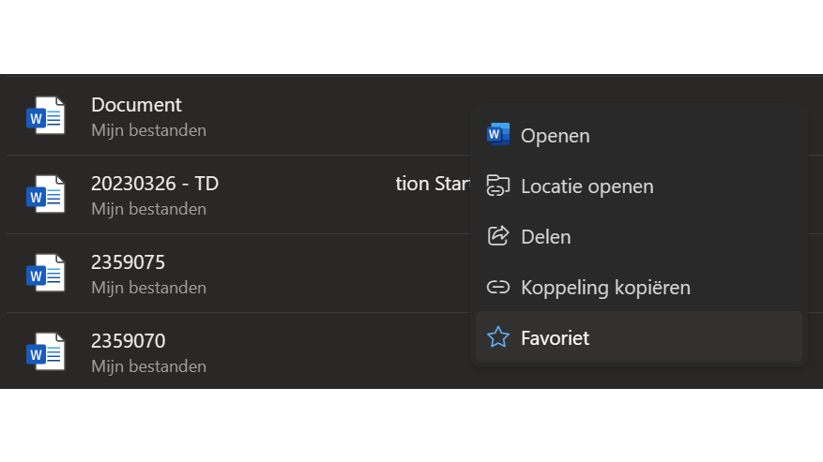Click the Word logo in Openen entry
This screenshot has height=462, width=823.
(498, 135)
